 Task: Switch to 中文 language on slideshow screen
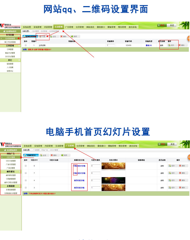tap(162, 144)
